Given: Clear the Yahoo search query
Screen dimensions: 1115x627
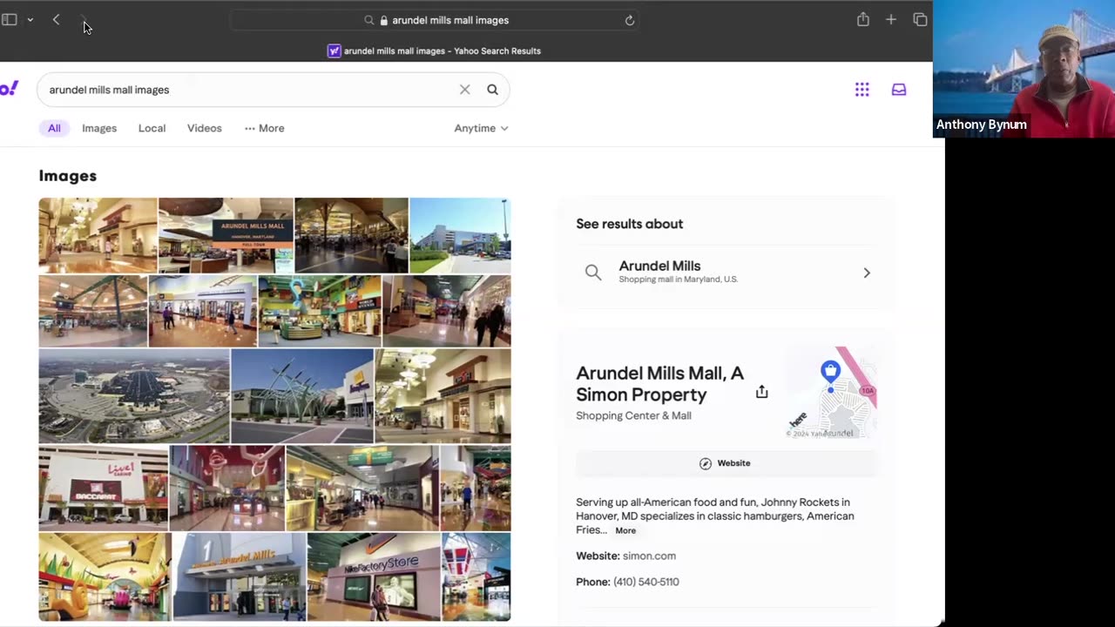Looking at the screenshot, I should coord(465,90).
